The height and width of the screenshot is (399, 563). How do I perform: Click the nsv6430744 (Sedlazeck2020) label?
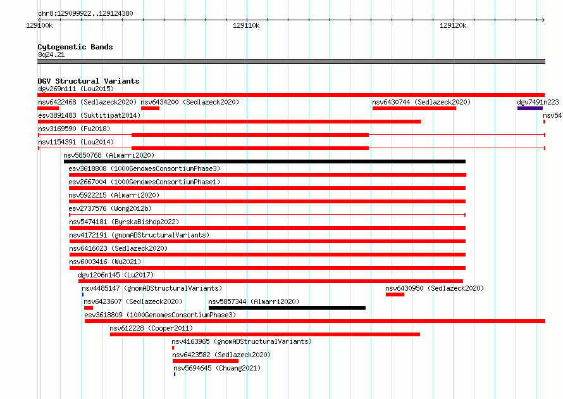tap(421, 102)
